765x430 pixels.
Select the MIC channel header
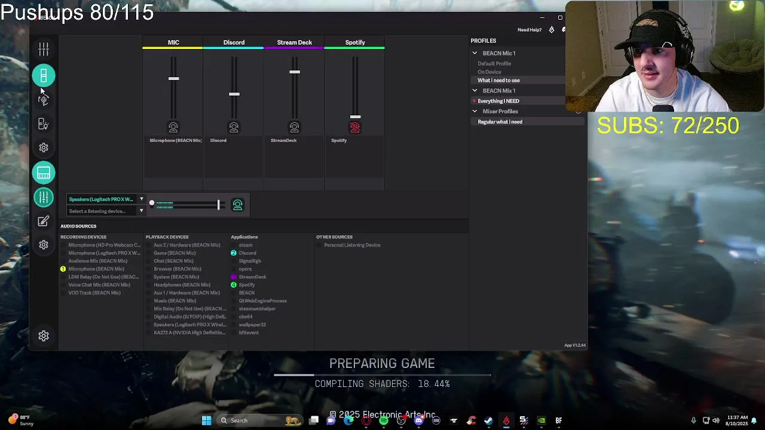pos(173,42)
